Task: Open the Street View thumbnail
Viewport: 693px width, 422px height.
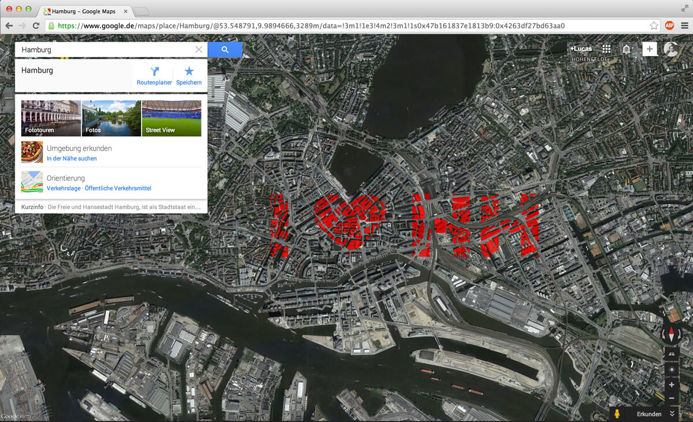Action: (172, 118)
